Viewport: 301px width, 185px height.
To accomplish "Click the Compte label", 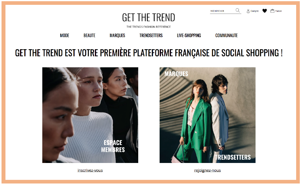I will click(255, 11).
